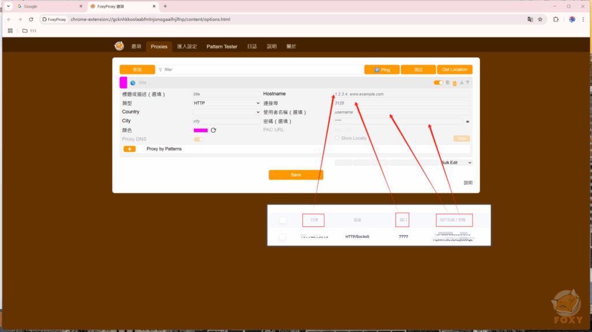This screenshot has height=332, width=592.
Task: Click the Get Location button
Action: (x=454, y=69)
